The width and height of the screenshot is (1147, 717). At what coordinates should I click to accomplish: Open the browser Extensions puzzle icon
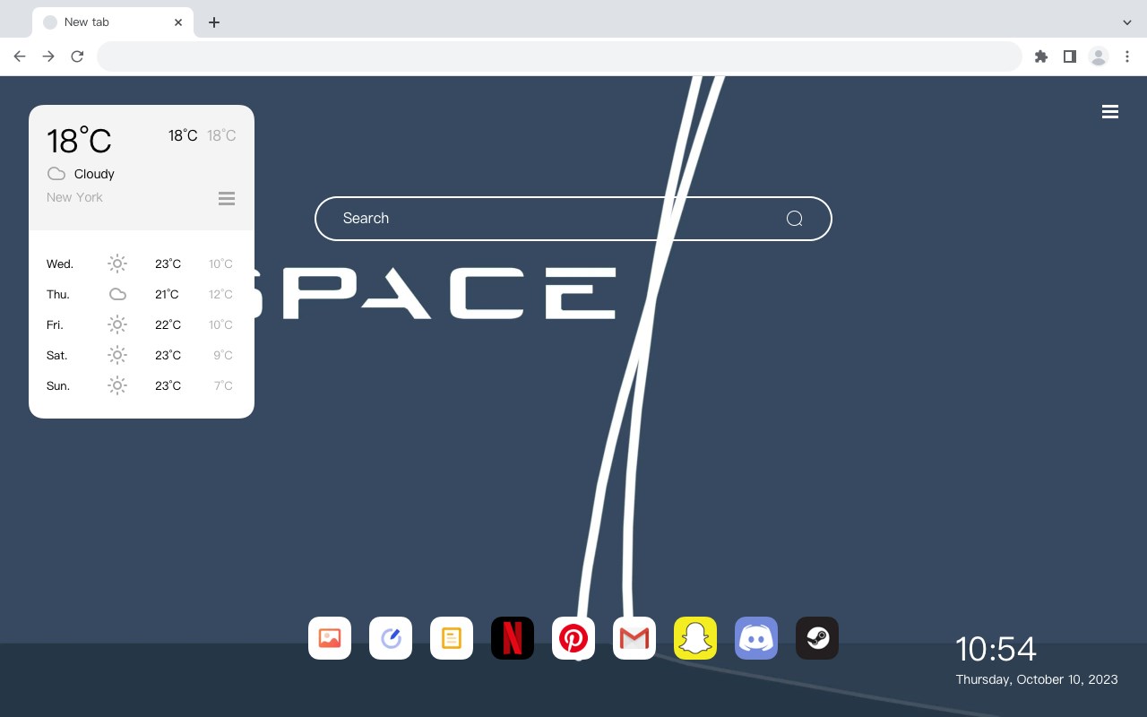tap(1041, 56)
